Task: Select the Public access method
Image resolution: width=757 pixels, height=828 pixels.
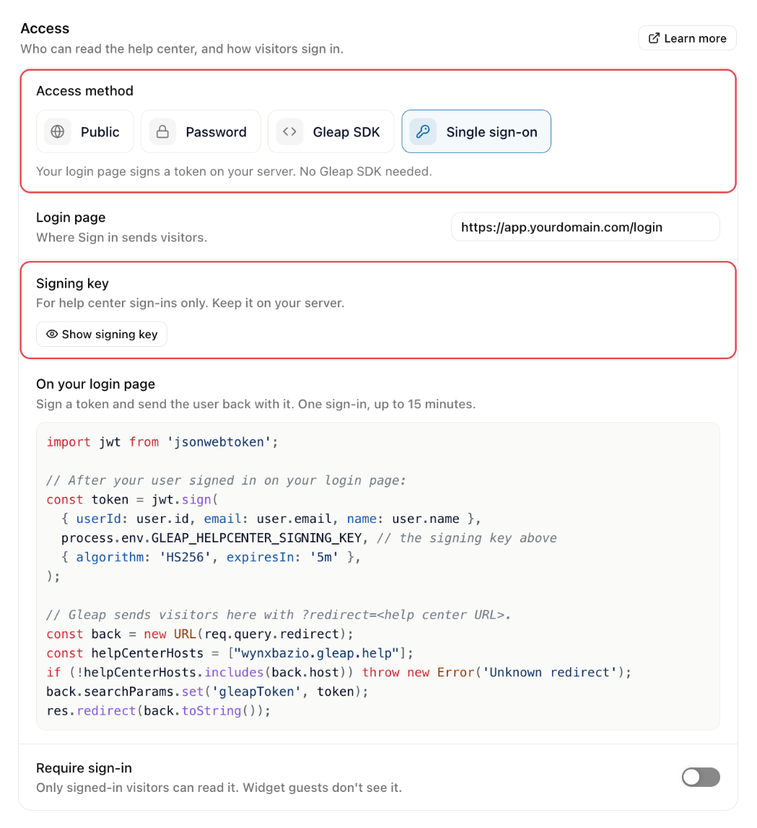Action: click(x=85, y=131)
